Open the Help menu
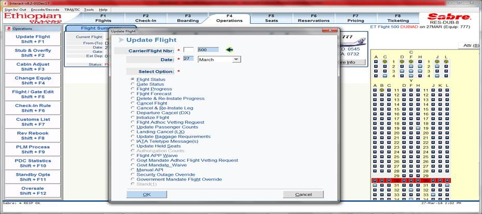 pos(103,9)
